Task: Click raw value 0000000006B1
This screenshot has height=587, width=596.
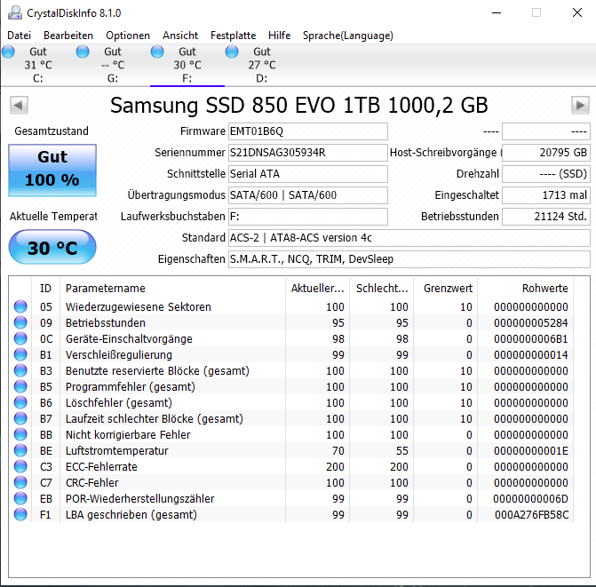Action: point(531,339)
